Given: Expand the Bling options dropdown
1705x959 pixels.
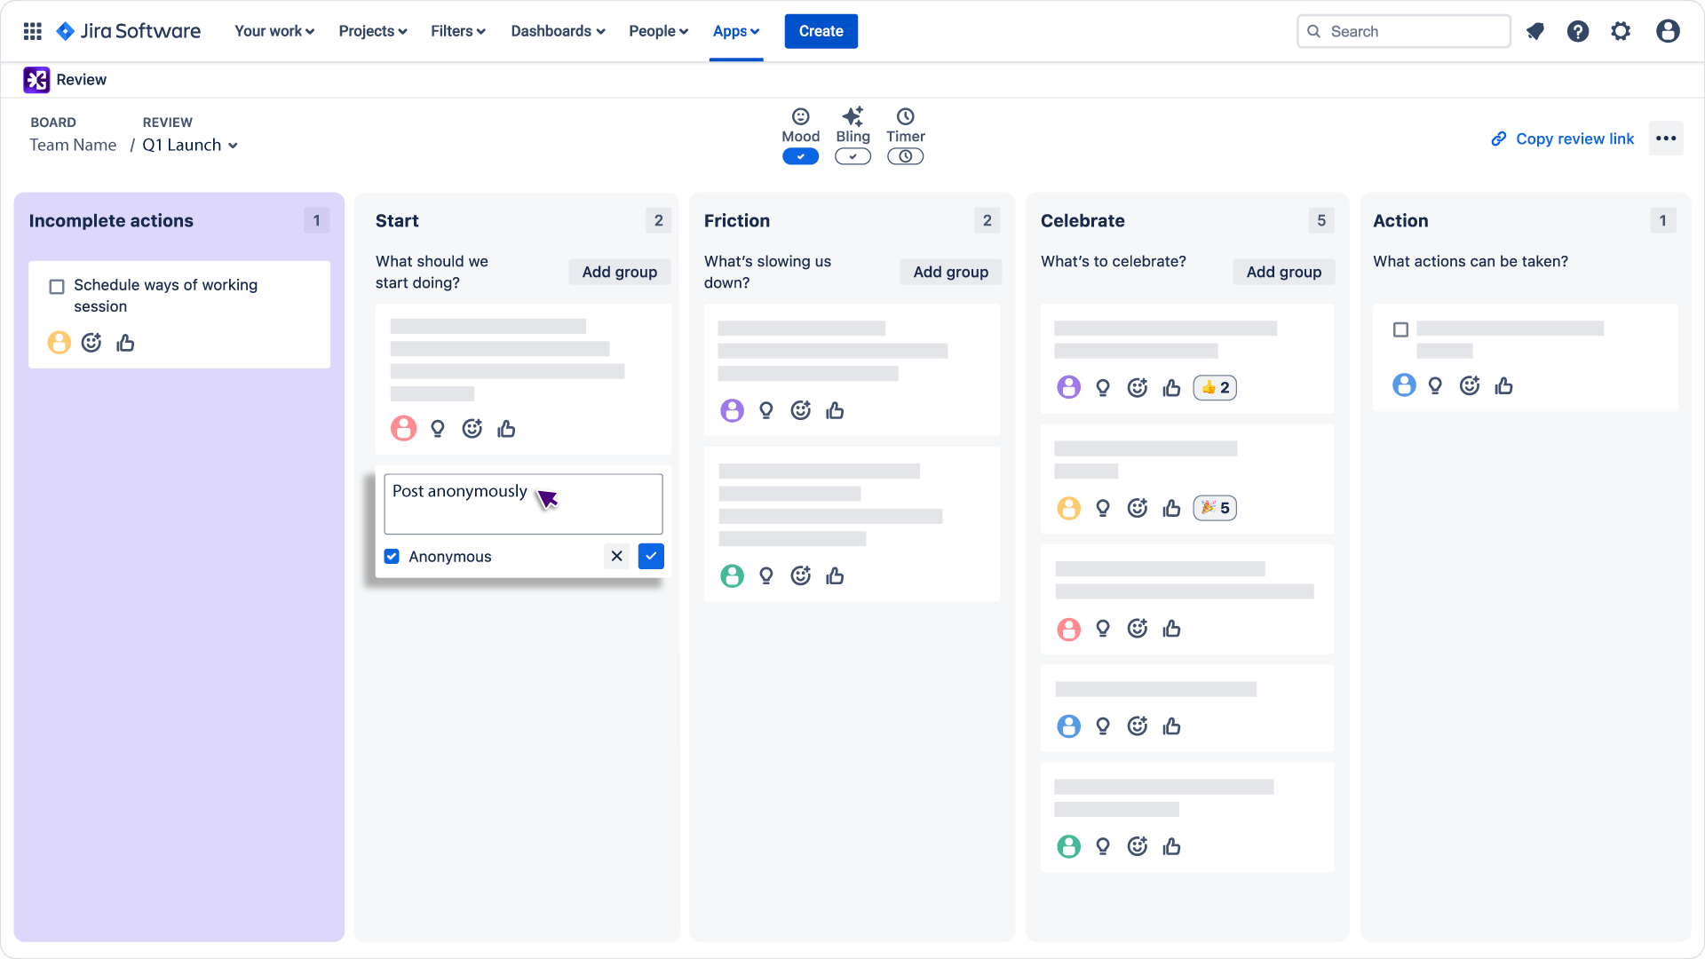Looking at the screenshot, I should coord(852,156).
